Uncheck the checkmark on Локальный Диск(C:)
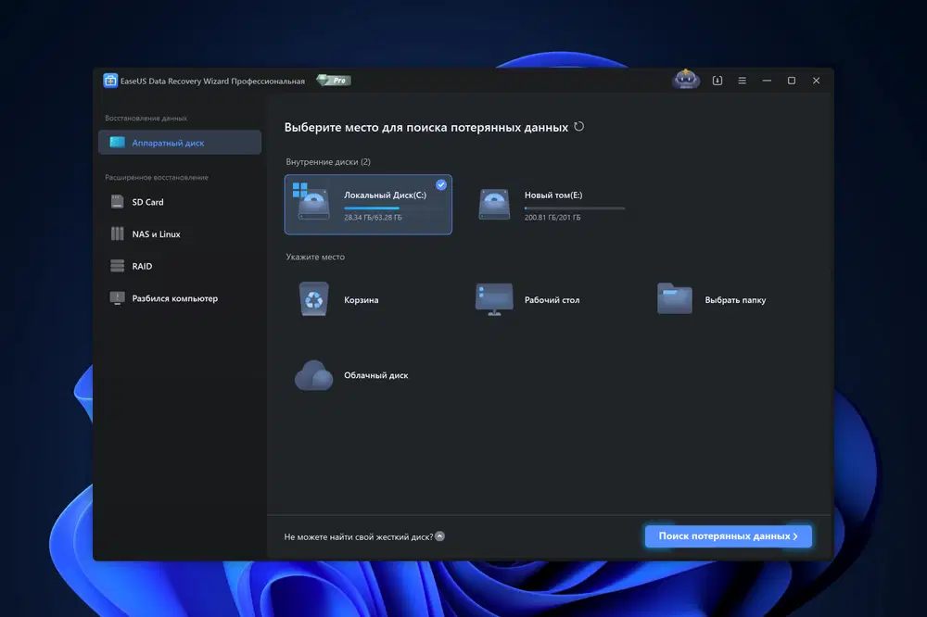The height and width of the screenshot is (617, 927). coord(441,185)
